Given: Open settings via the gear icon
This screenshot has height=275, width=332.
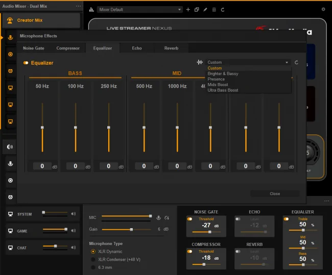Looking at the screenshot, I should click(323, 9).
